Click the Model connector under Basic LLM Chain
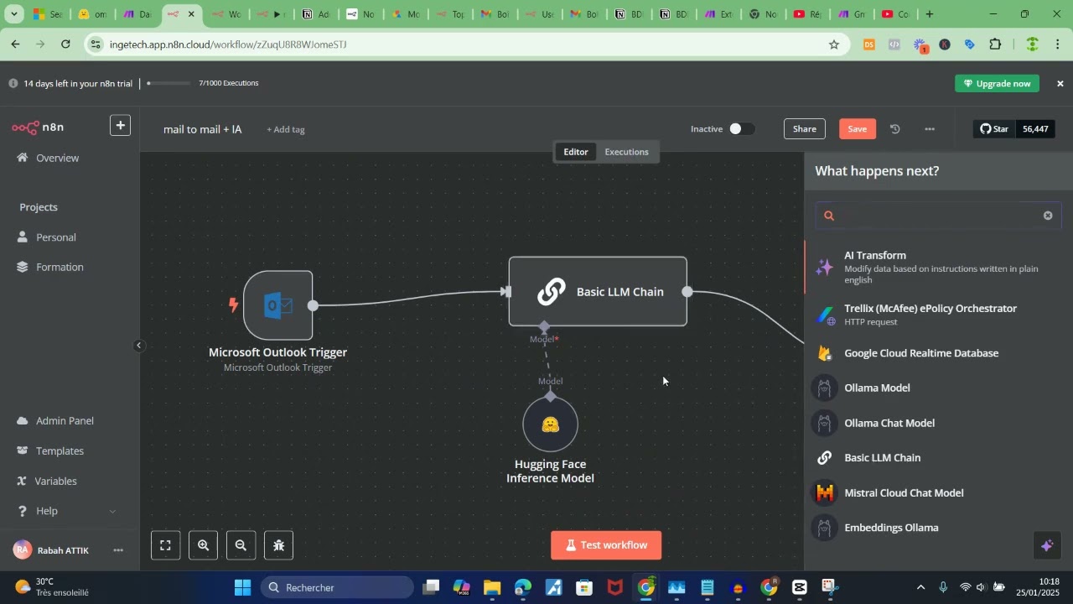This screenshot has width=1073, height=604. tap(544, 326)
